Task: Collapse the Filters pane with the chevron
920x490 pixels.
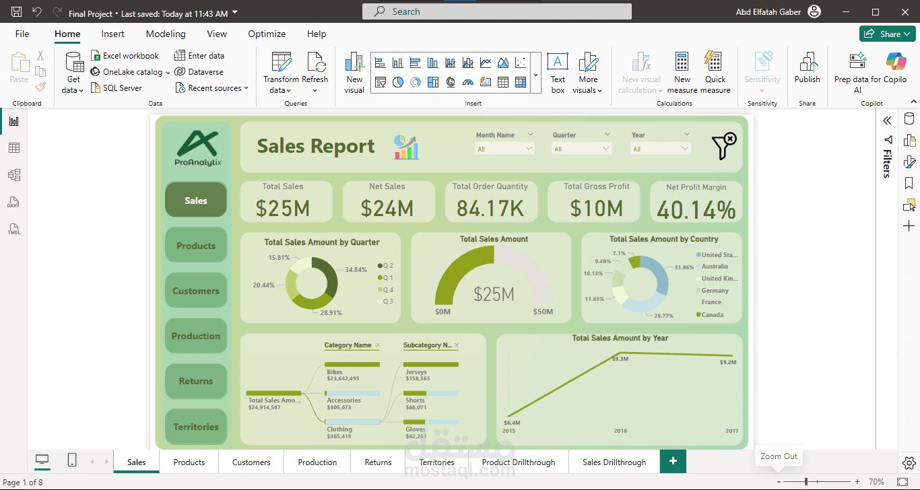Action: (x=886, y=120)
